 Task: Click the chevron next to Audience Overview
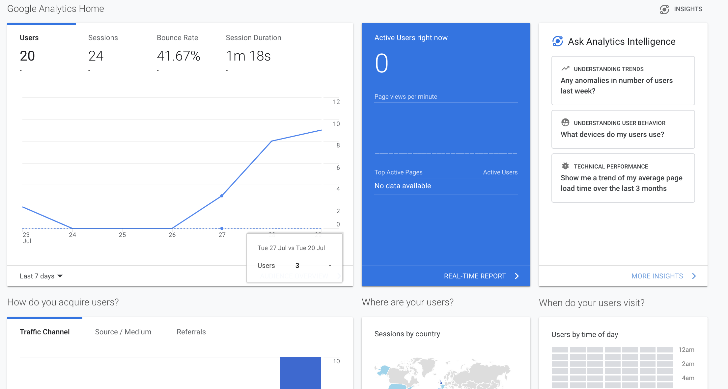340,276
